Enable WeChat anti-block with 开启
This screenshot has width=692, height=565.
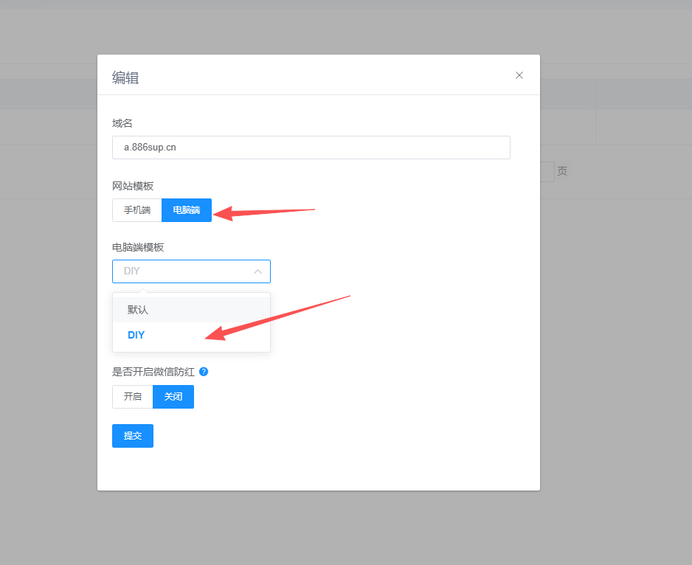point(133,397)
